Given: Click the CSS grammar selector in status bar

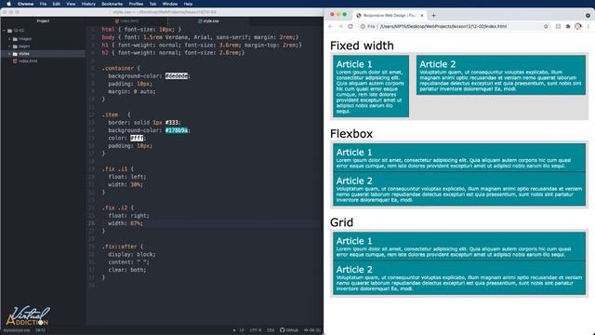Looking at the screenshot, I should tap(271, 330).
